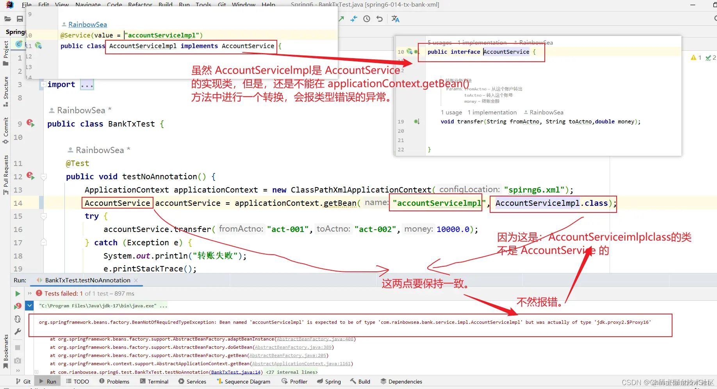717x389 pixels.
Task: Click the Save All disk icon
Action: tap(20, 19)
